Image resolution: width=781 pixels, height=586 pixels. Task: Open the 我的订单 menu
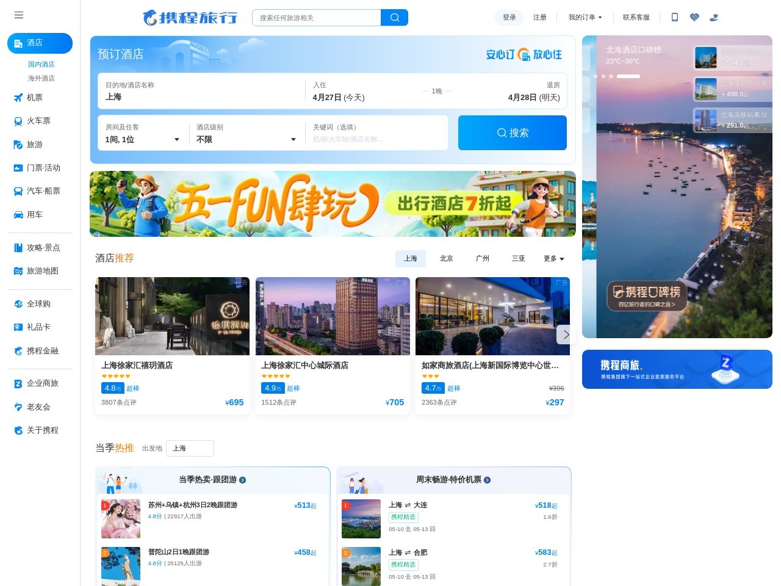(585, 18)
